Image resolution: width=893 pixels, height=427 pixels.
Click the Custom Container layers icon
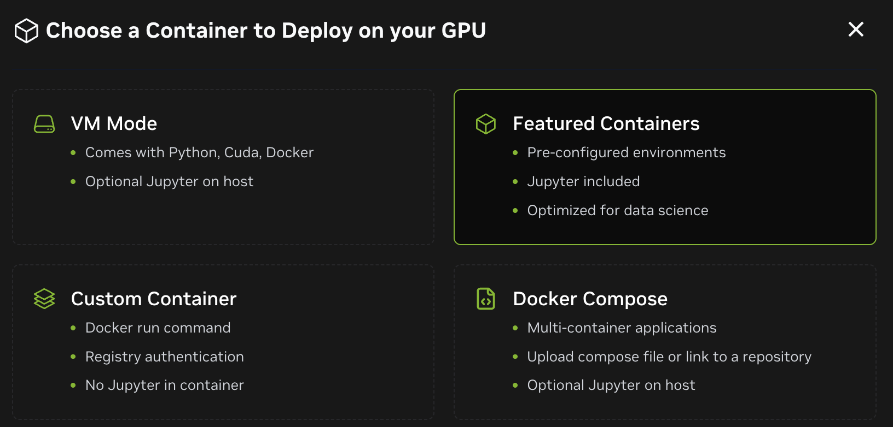click(x=44, y=299)
